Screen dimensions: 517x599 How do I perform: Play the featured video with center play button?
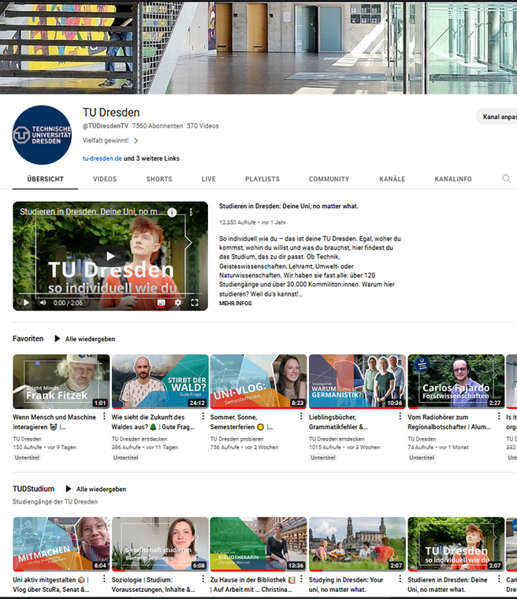110,256
